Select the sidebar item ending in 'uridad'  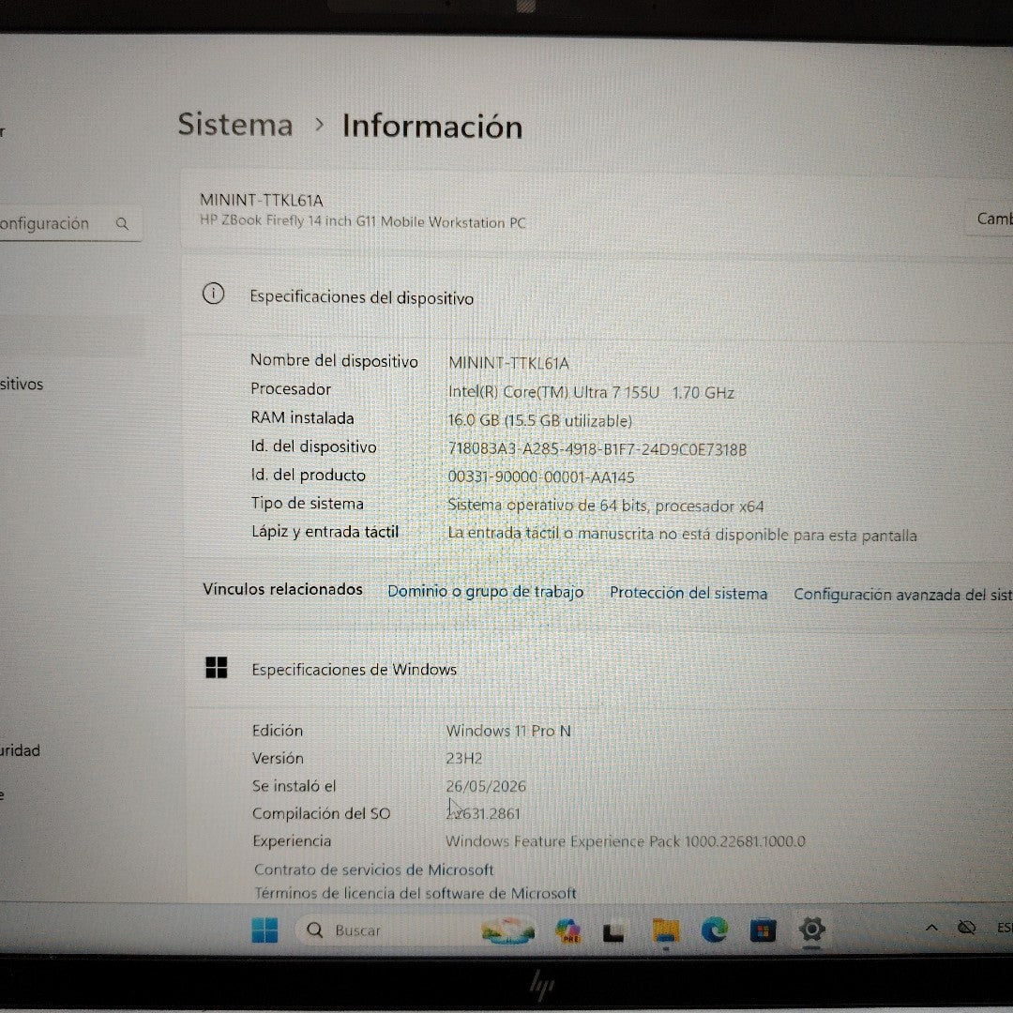[20, 750]
